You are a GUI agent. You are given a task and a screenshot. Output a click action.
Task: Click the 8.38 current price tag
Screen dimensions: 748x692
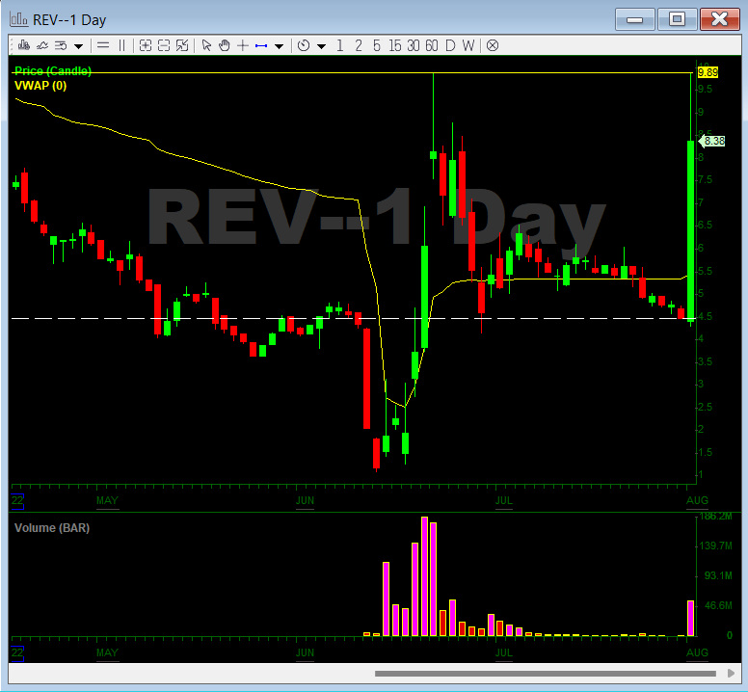coord(711,141)
